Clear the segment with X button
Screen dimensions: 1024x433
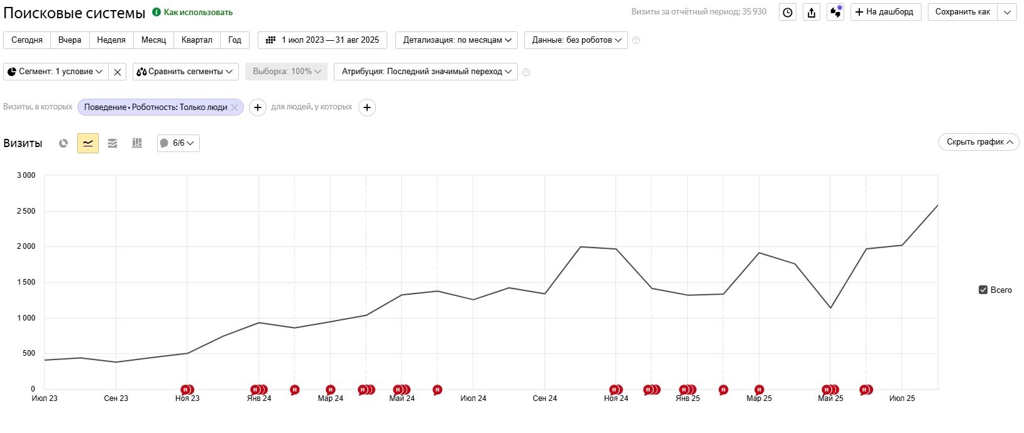118,72
